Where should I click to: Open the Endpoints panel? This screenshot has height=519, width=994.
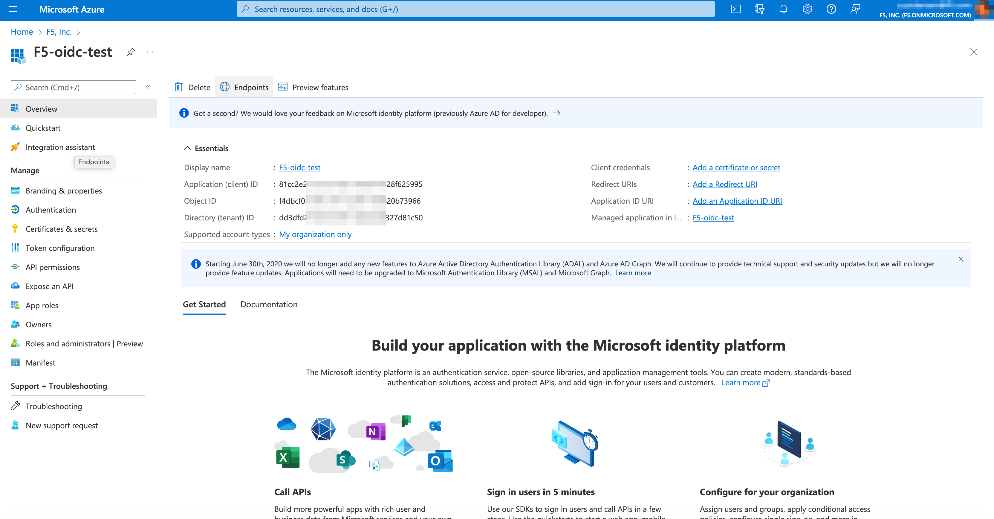[244, 87]
